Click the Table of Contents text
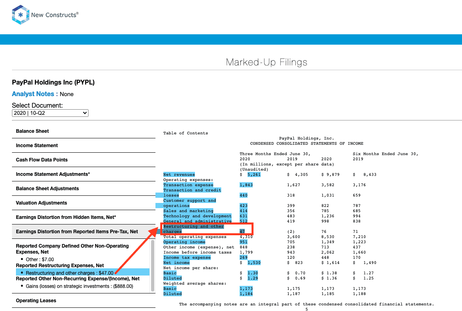This screenshot has height=311, width=462. (185, 133)
